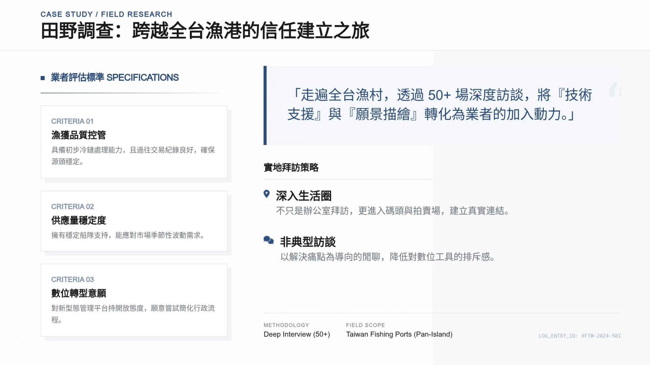
Task: Click the LOG_ENTRY_ID #FTW-2024-50I text
Action: (x=579, y=336)
